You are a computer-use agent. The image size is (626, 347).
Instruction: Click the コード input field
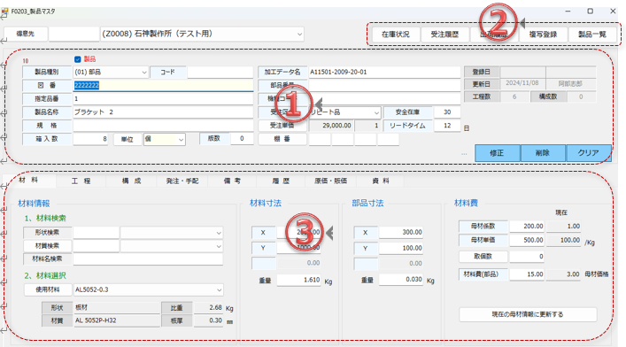pos(220,73)
